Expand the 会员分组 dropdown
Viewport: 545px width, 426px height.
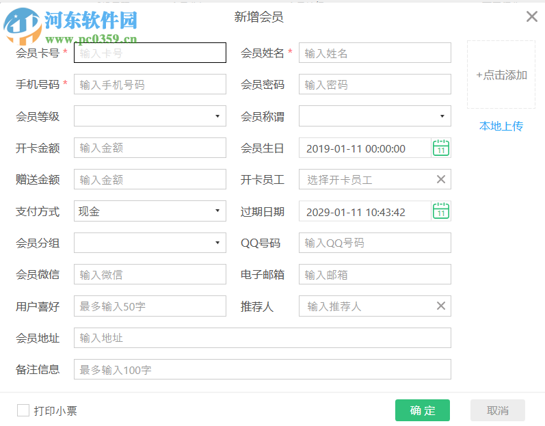(150, 243)
